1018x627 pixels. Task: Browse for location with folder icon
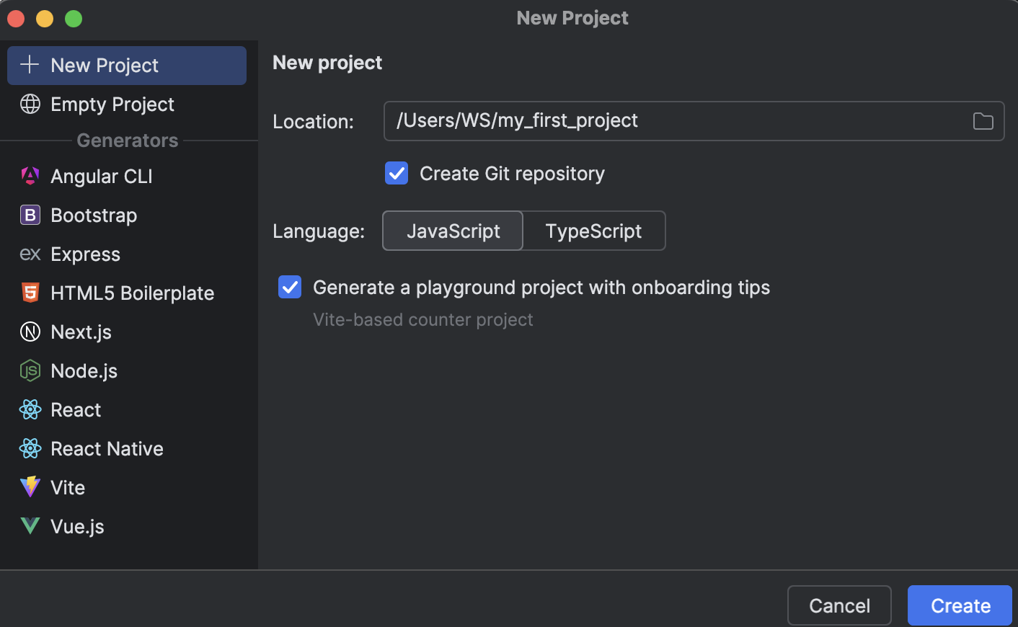[983, 121]
